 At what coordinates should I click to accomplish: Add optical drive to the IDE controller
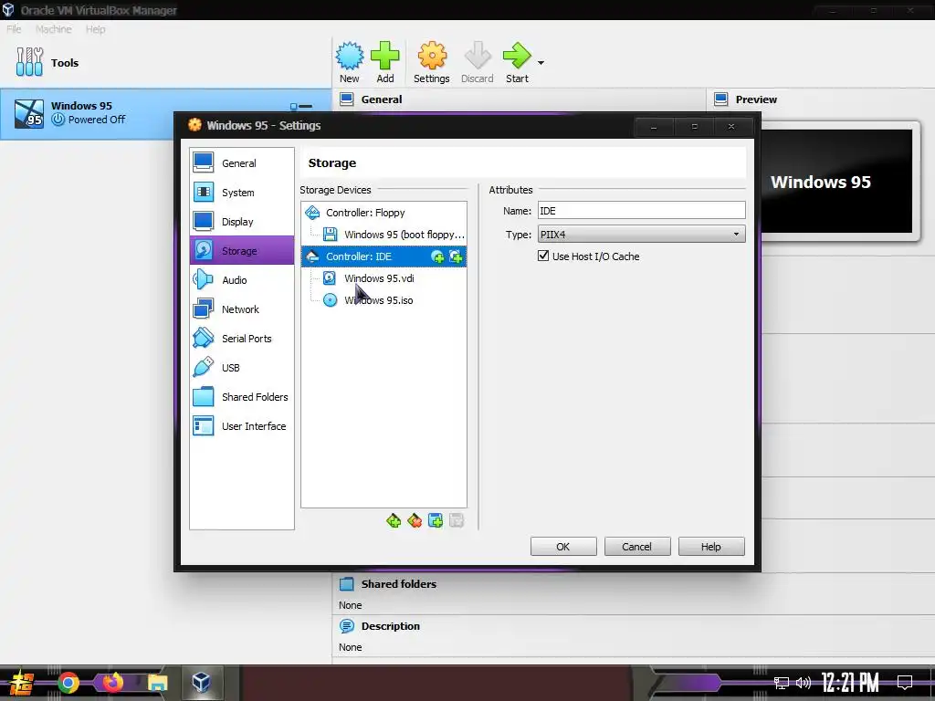[437, 256]
